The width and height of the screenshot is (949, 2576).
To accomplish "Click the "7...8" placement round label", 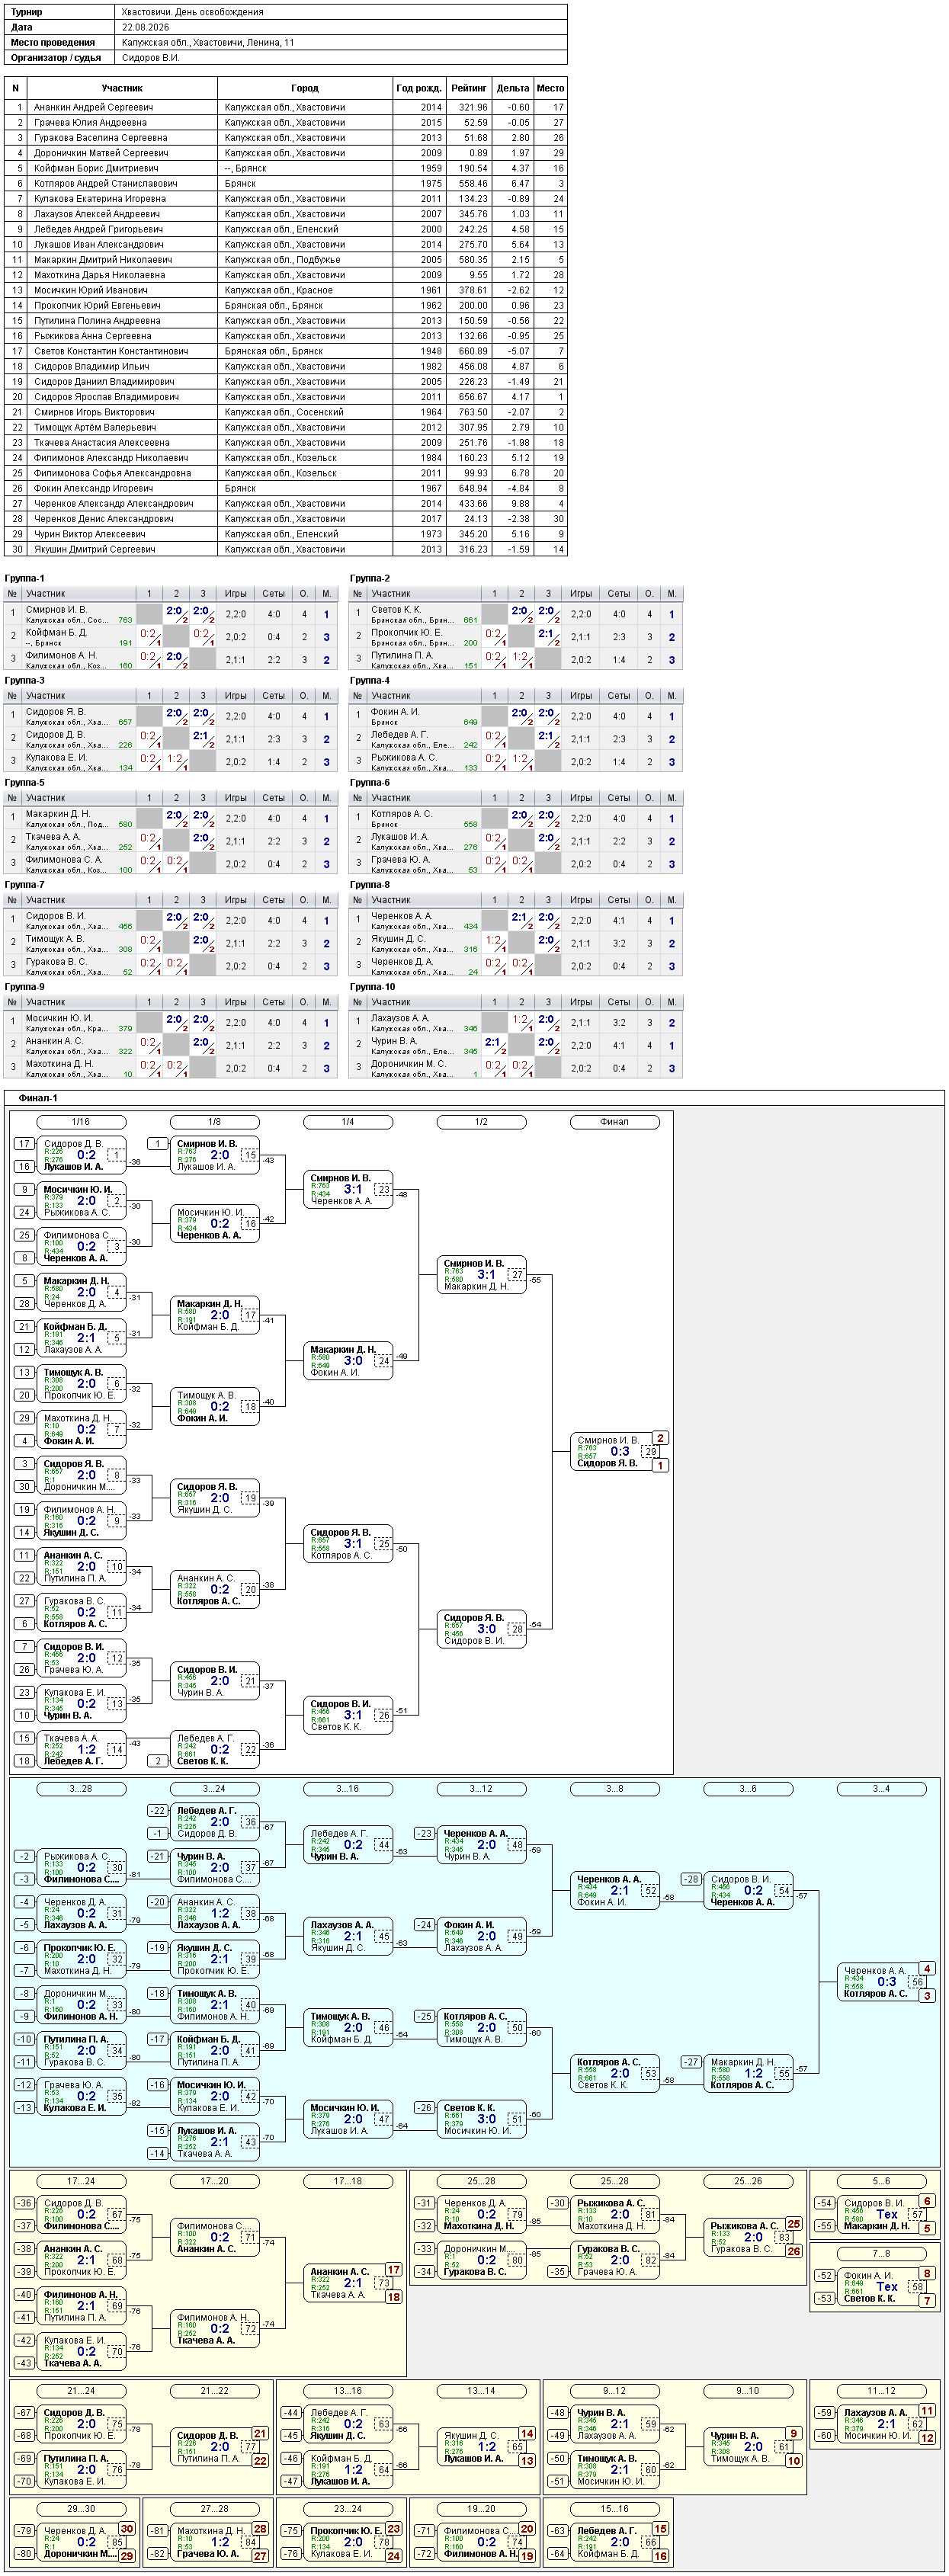I will (881, 2253).
